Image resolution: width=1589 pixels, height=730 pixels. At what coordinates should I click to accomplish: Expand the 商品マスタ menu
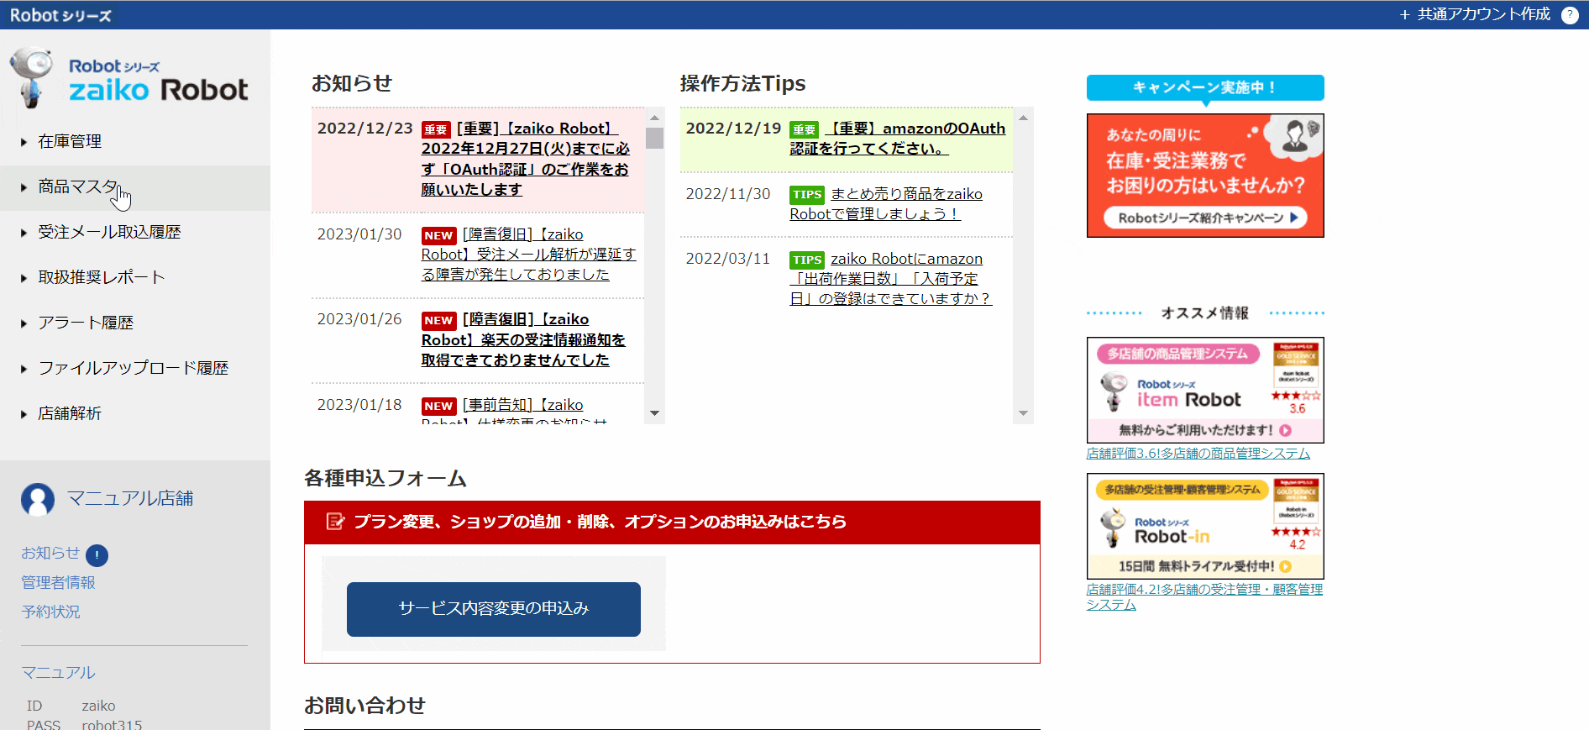(77, 186)
